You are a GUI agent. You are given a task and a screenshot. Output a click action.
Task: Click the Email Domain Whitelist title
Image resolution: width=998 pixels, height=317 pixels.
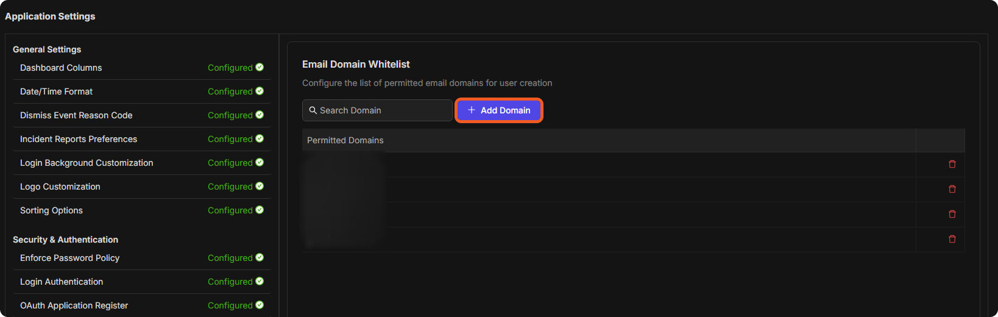pyautogui.click(x=356, y=64)
